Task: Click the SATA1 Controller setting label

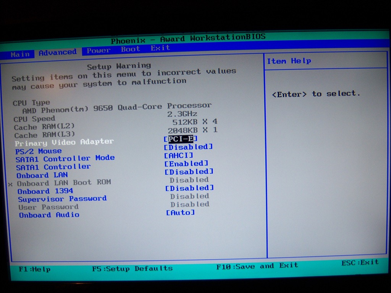Action: point(53,167)
